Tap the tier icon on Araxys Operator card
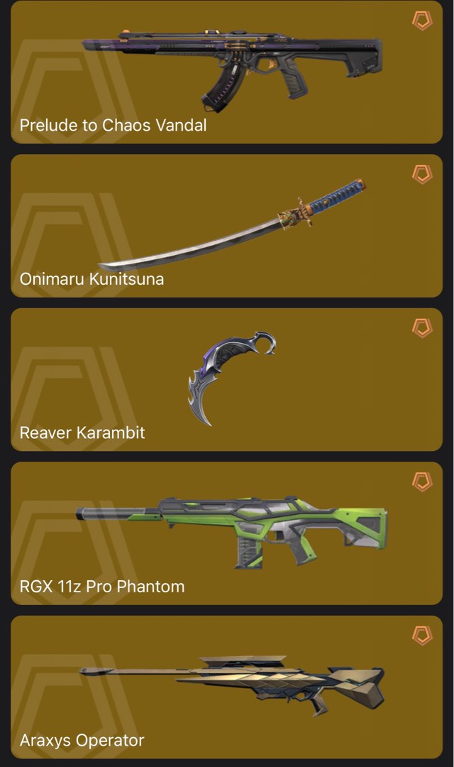Screen dimensions: 454x767 pos(422,636)
